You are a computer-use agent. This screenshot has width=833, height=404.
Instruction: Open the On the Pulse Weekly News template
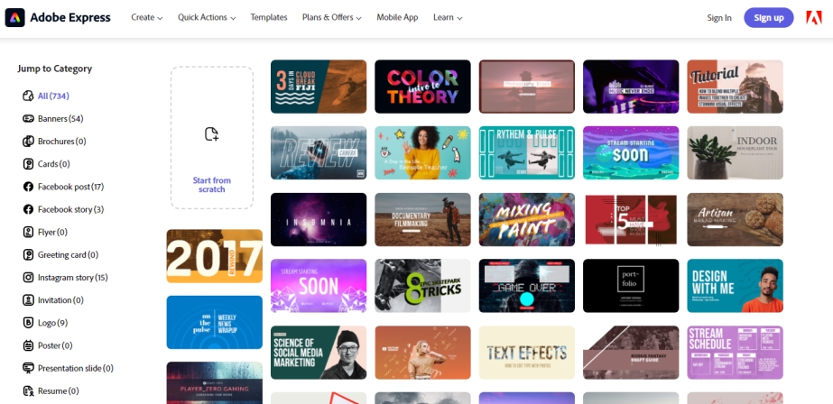215,322
